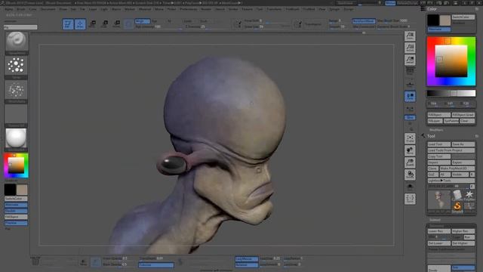Select the Cylinder3D tool icon
This screenshot has height=272, width=483.
pyautogui.click(x=457, y=195)
